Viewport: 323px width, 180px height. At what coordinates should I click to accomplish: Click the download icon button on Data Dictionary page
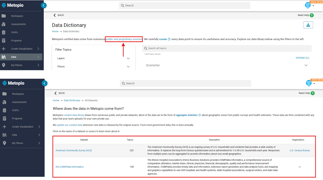[308, 25]
